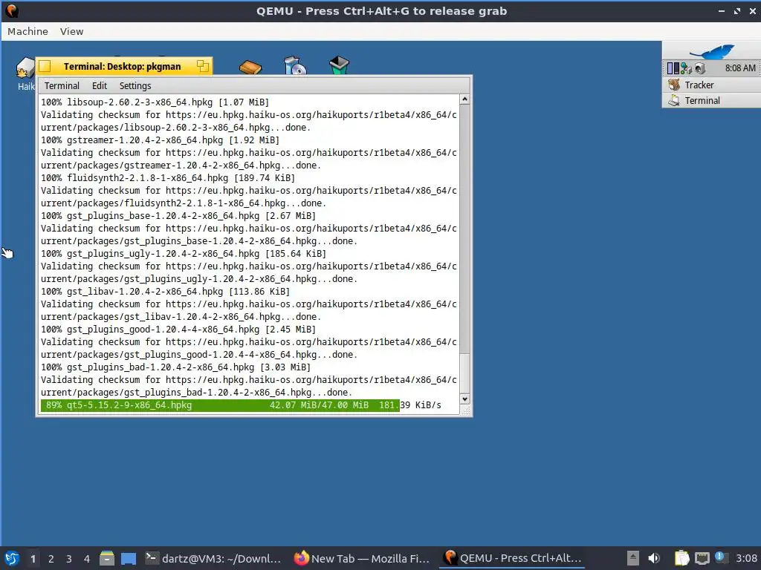Click the Terminal's vertical scrollbar thumb

click(x=464, y=373)
